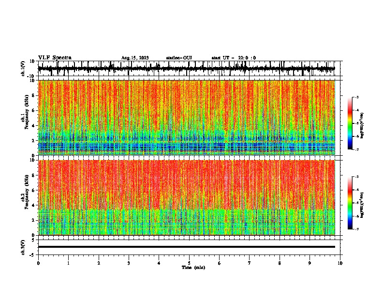The height and width of the screenshot is (295, 383).
Task: Click the "2" kHz tick on ch.2 frequency axis
Action: tap(33, 220)
